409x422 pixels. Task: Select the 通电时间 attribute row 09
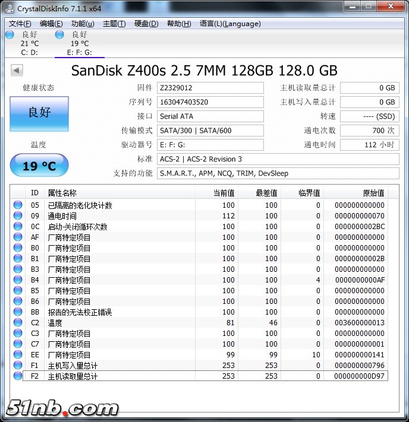[x=119, y=216]
